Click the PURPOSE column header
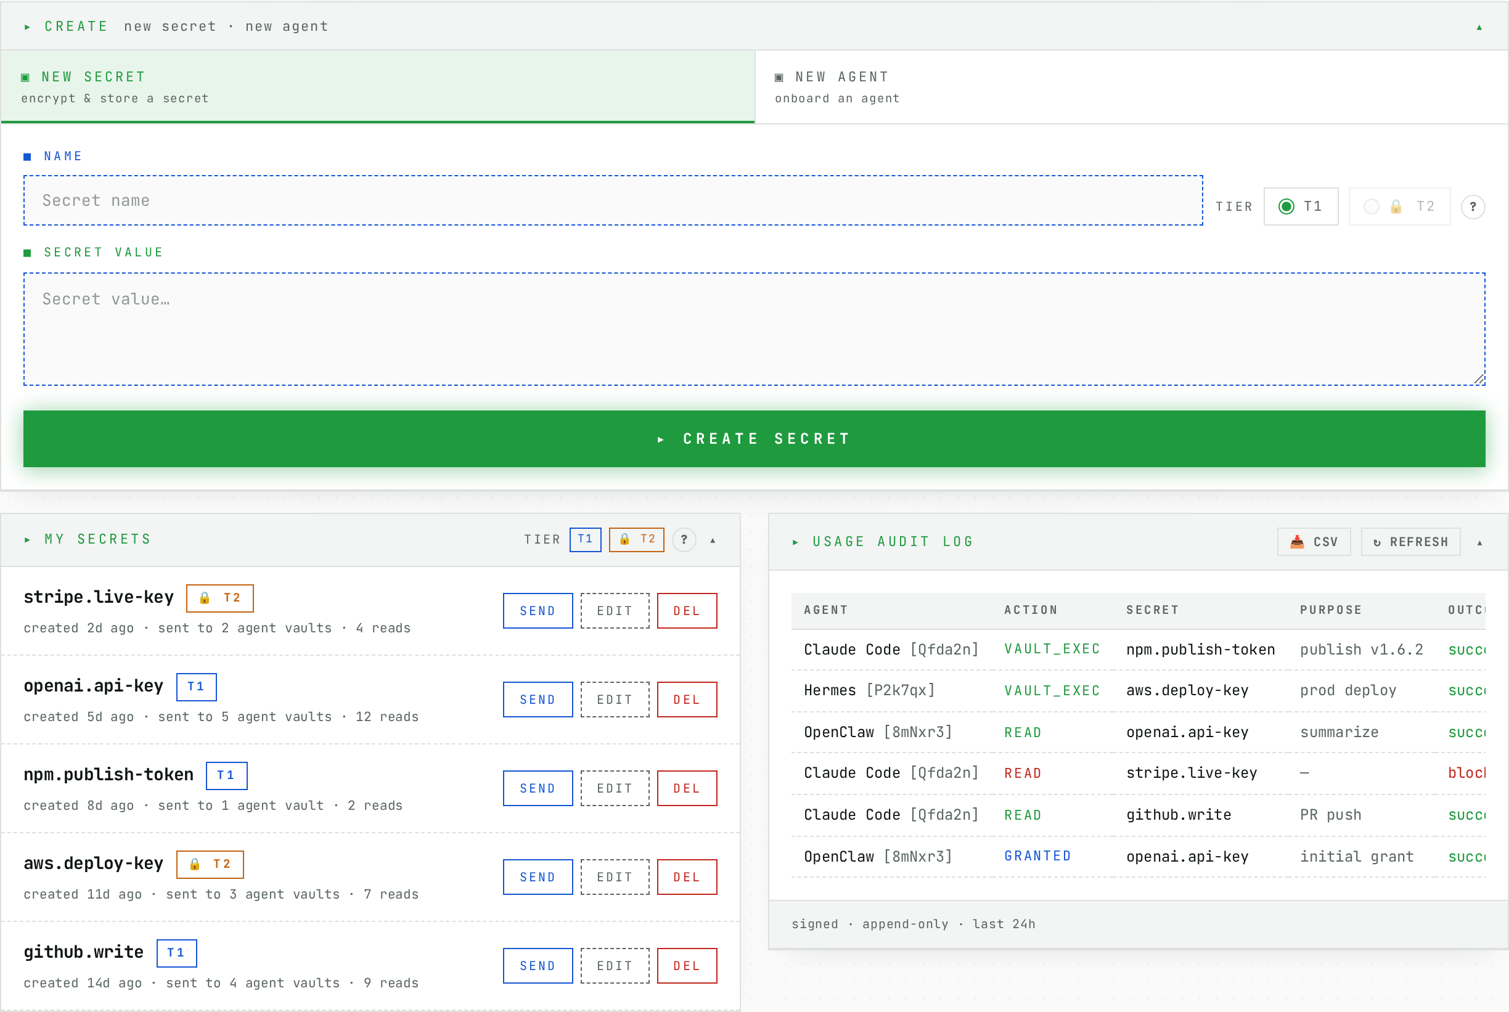 coord(1330,610)
